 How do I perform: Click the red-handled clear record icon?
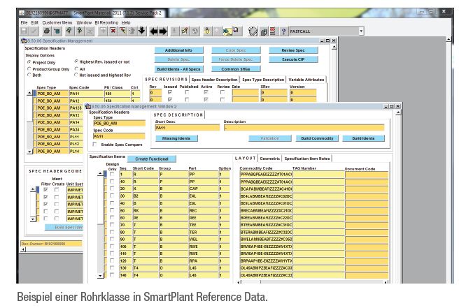[x=122, y=31]
